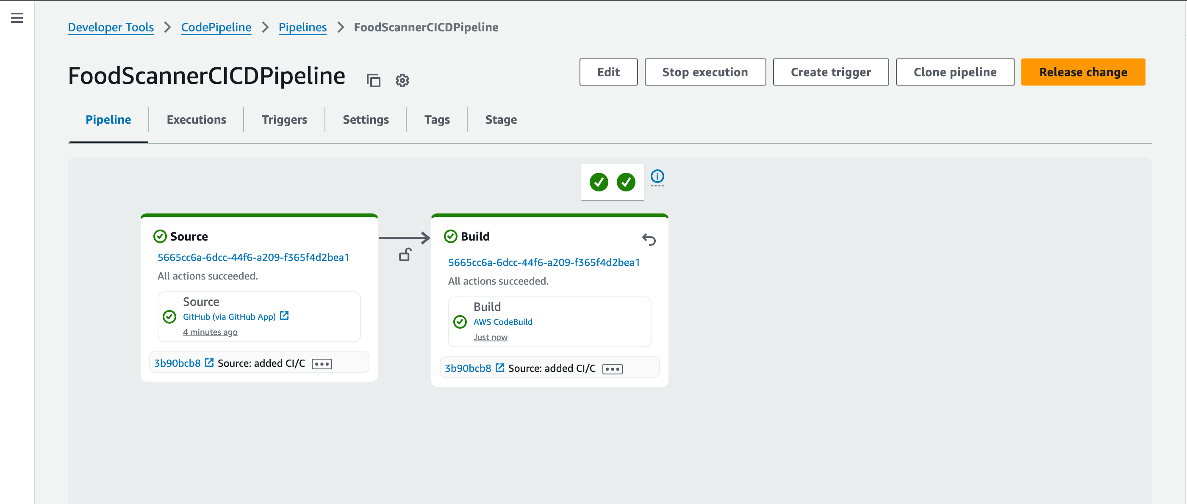Click the 'Just now' timestamp
The width and height of the screenshot is (1187, 504).
(490, 337)
